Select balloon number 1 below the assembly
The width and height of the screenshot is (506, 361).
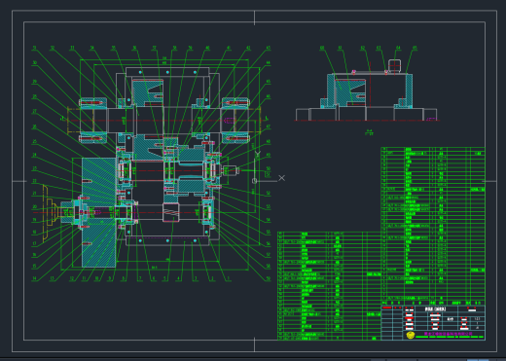pyautogui.click(x=228, y=278)
